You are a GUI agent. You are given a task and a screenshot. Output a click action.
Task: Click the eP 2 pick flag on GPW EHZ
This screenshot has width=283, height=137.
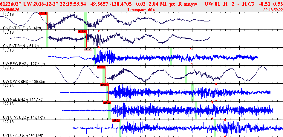(107, 103)
